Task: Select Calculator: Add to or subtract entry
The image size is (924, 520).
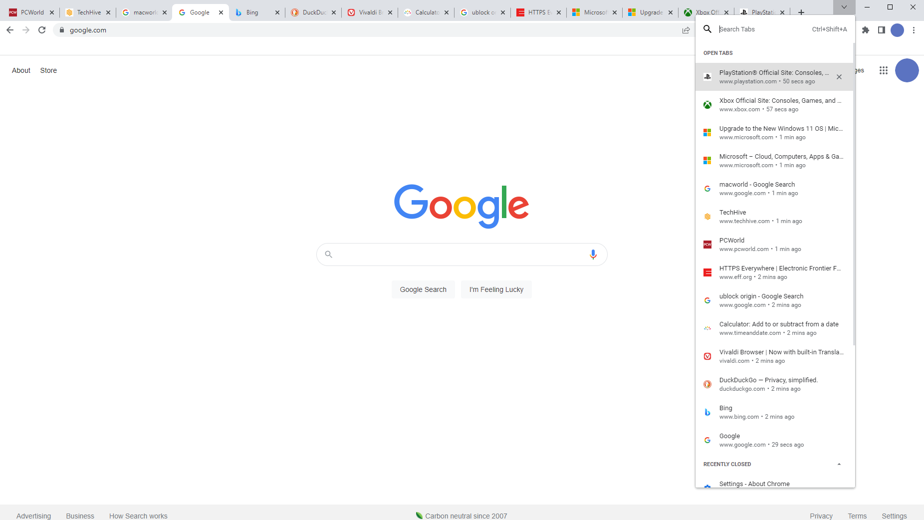Action: [x=774, y=328]
